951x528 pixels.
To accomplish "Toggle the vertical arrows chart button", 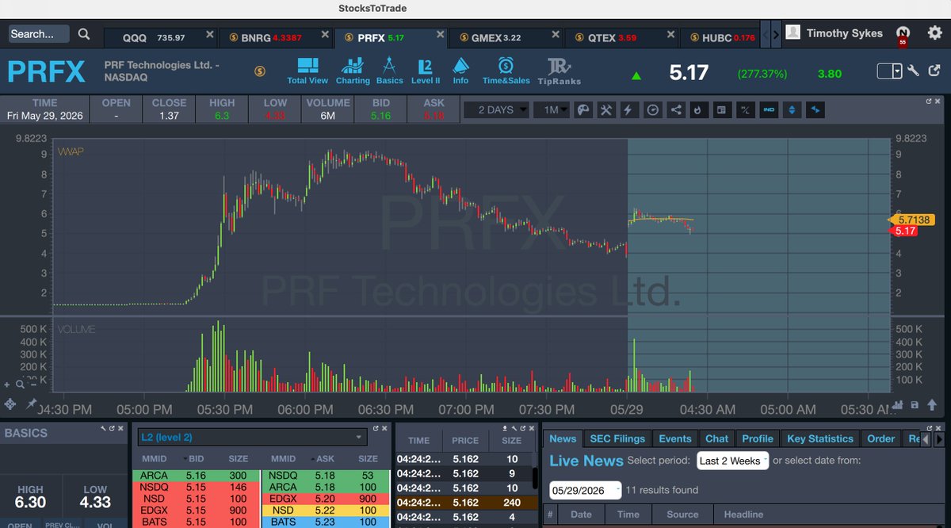I will pyautogui.click(x=791, y=110).
